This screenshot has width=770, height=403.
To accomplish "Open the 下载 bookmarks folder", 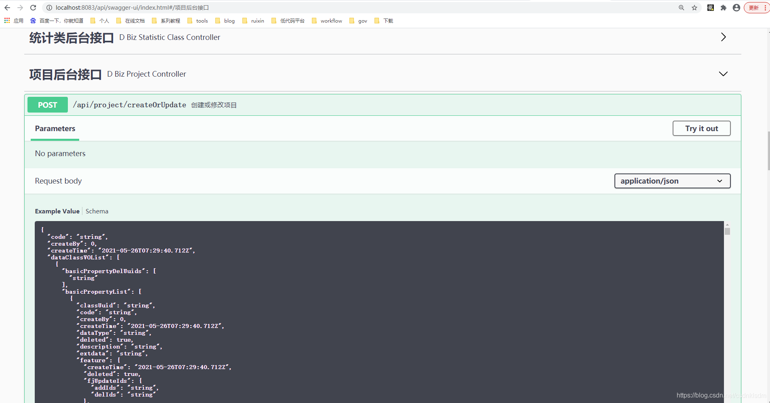I will [x=384, y=21].
